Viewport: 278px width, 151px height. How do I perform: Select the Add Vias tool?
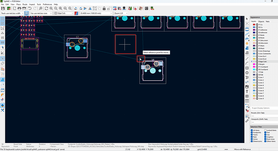tap(247, 43)
